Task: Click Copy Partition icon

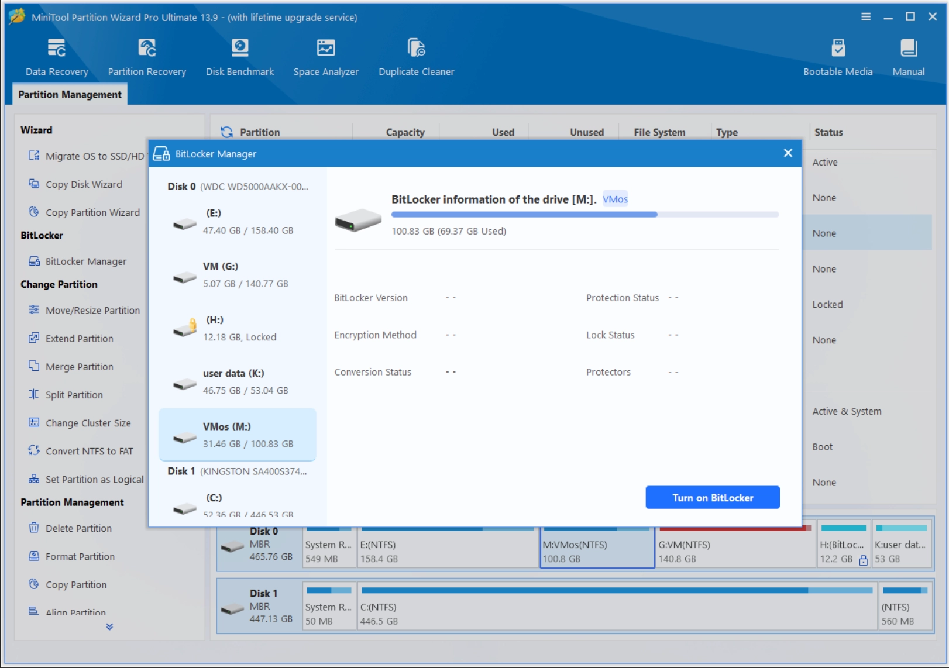Action: click(34, 584)
